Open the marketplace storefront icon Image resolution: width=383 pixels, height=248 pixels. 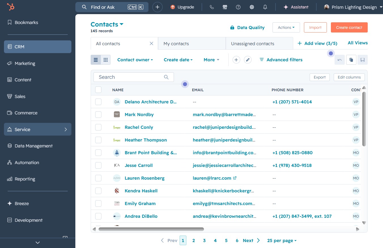[x=225, y=7]
